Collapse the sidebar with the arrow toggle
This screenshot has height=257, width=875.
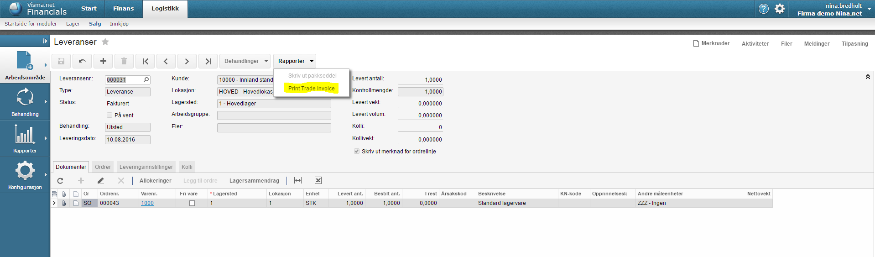click(x=45, y=41)
